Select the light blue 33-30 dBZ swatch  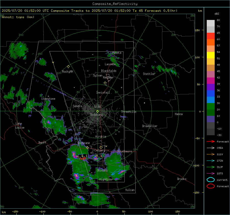tap(211, 100)
